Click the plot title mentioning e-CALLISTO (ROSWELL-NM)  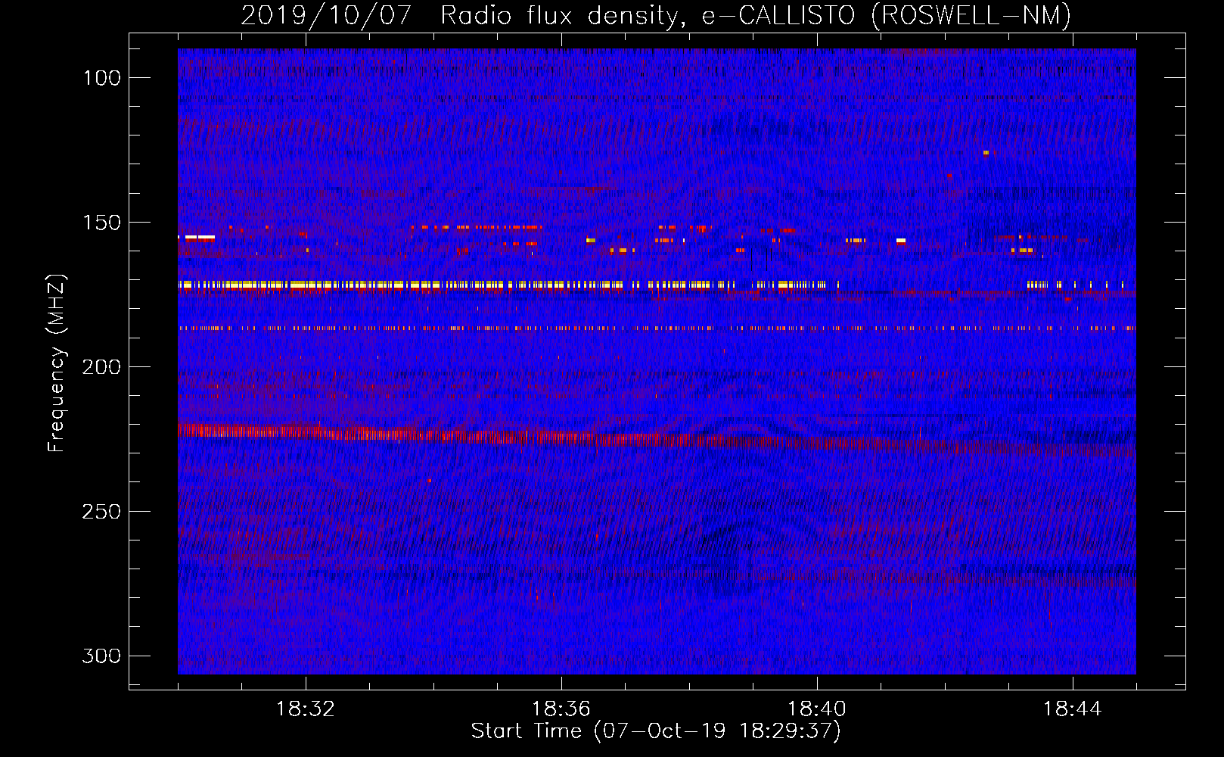656,15
